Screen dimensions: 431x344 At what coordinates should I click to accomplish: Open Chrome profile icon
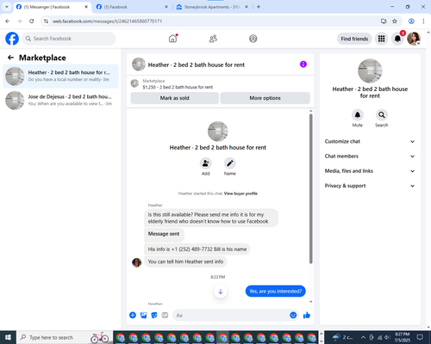(x=411, y=21)
